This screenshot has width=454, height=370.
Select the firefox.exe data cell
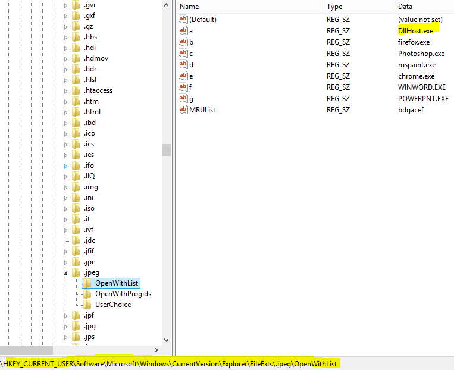coord(414,42)
